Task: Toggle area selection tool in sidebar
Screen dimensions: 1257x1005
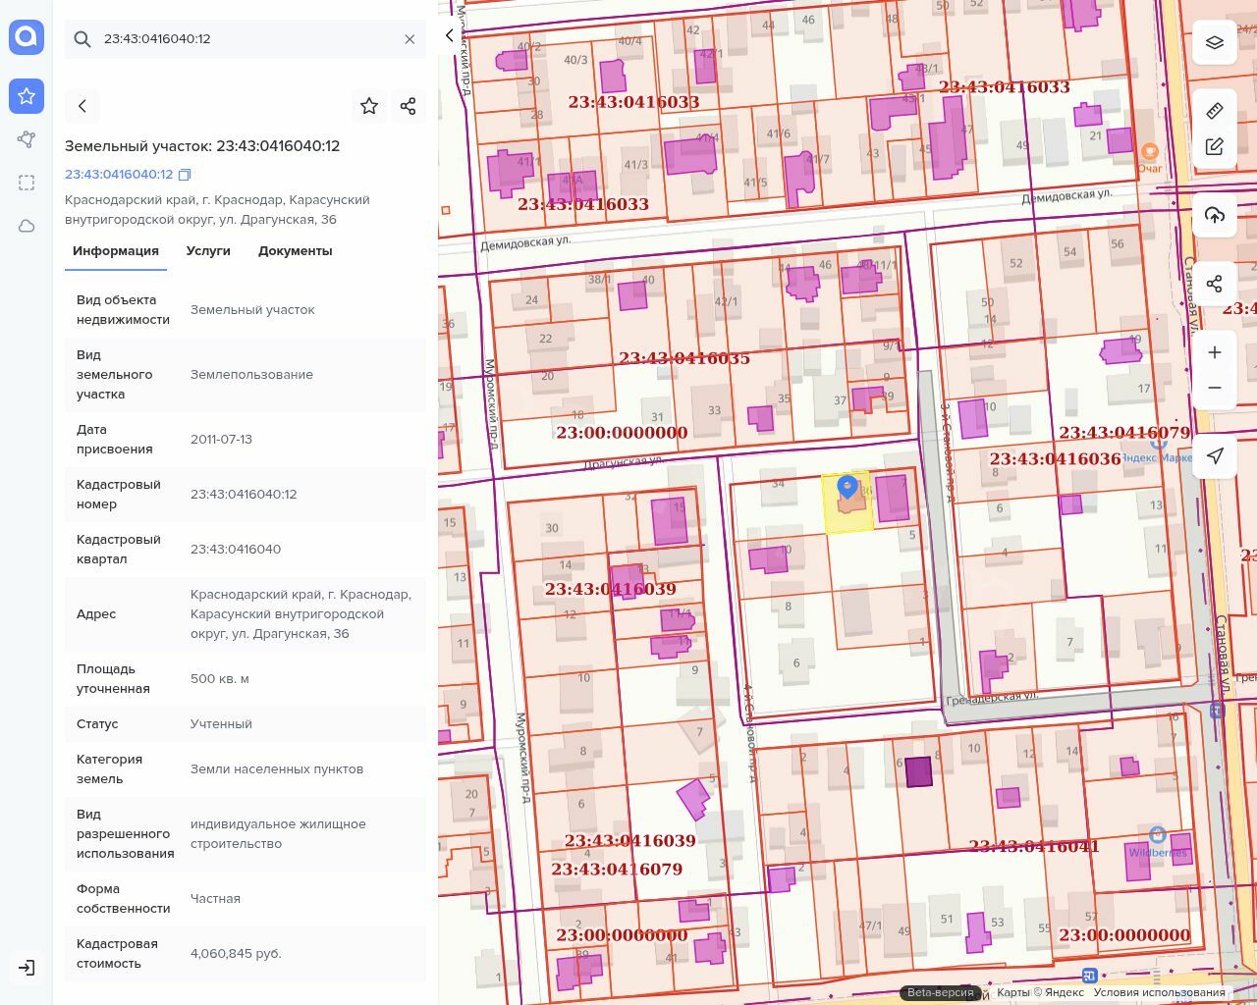Action: [27, 183]
